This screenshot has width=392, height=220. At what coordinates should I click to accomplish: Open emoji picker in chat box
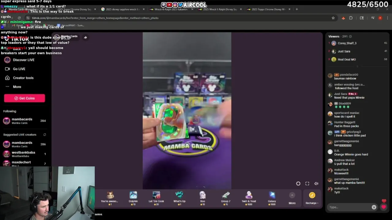(x=374, y=207)
